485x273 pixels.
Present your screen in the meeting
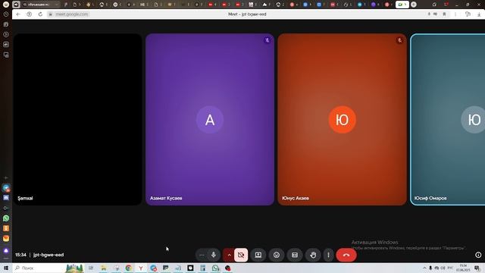(258, 255)
